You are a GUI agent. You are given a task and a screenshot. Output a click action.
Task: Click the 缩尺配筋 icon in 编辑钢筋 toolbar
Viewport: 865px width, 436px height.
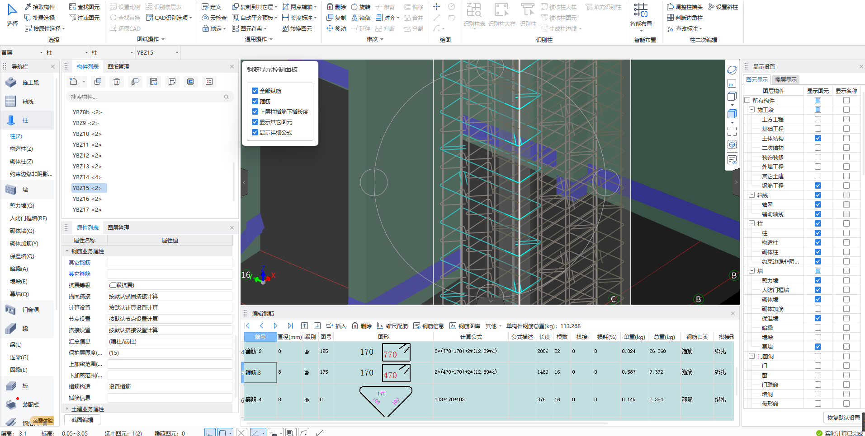(392, 326)
